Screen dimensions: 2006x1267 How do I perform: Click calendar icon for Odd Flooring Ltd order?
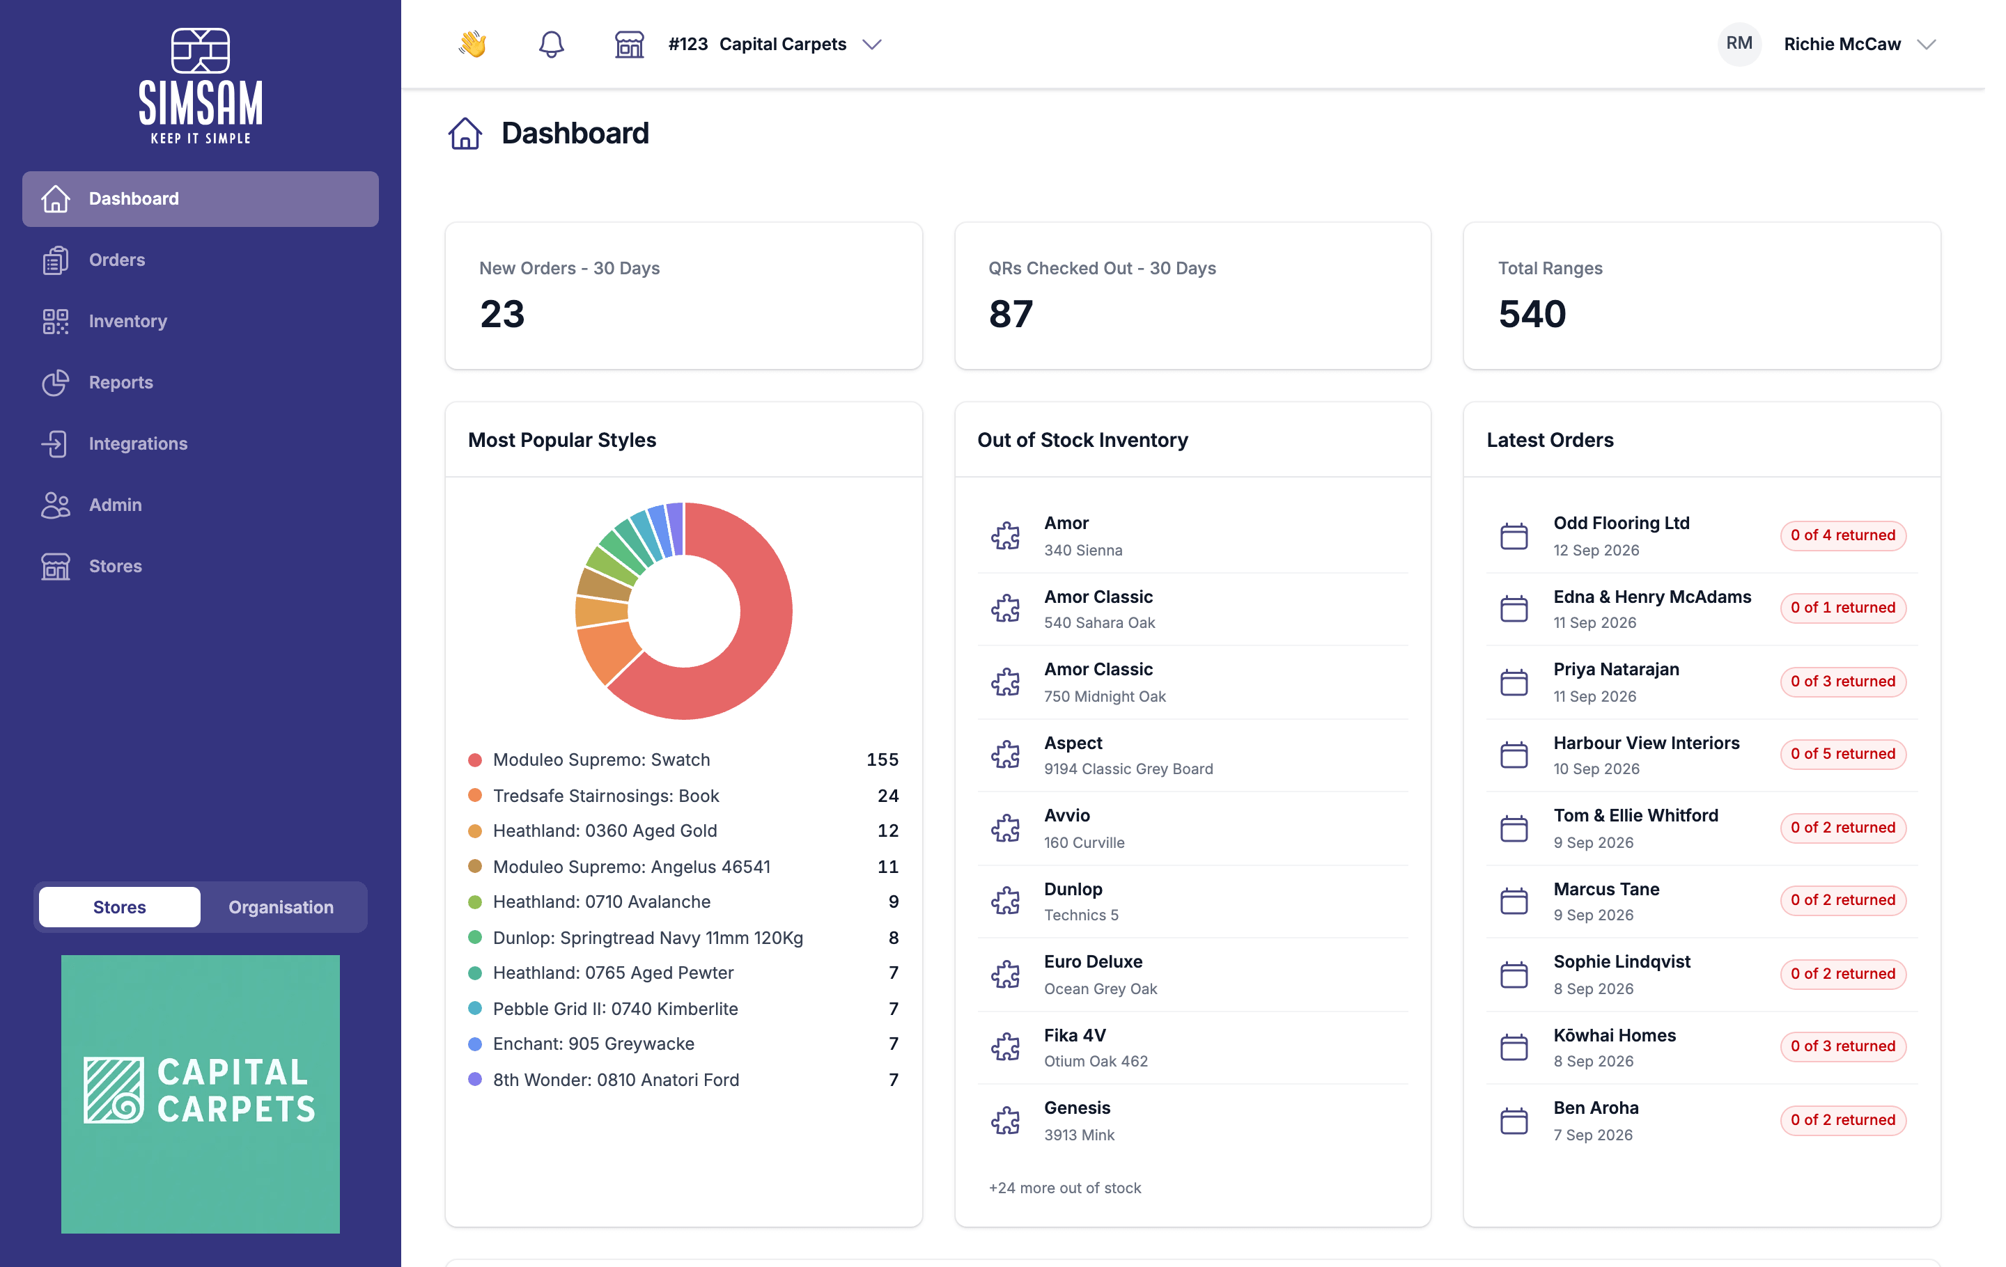pyautogui.click(x=1514, y=535)
